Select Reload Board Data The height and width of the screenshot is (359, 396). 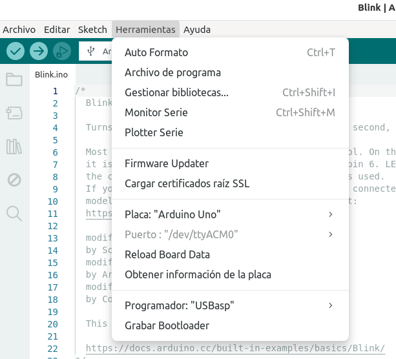(x=230, y=254)
